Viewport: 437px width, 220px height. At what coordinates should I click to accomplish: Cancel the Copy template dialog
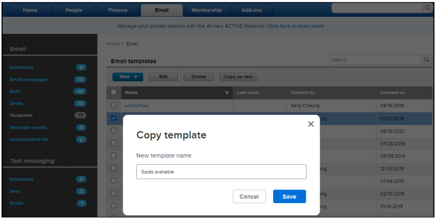click(x=249, y=197)
